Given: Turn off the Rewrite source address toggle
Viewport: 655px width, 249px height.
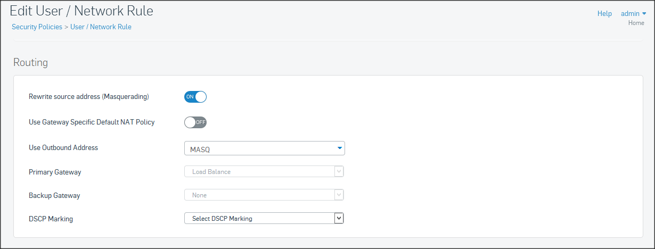Looking at the screenshot, I should click(x=195, y=97).
